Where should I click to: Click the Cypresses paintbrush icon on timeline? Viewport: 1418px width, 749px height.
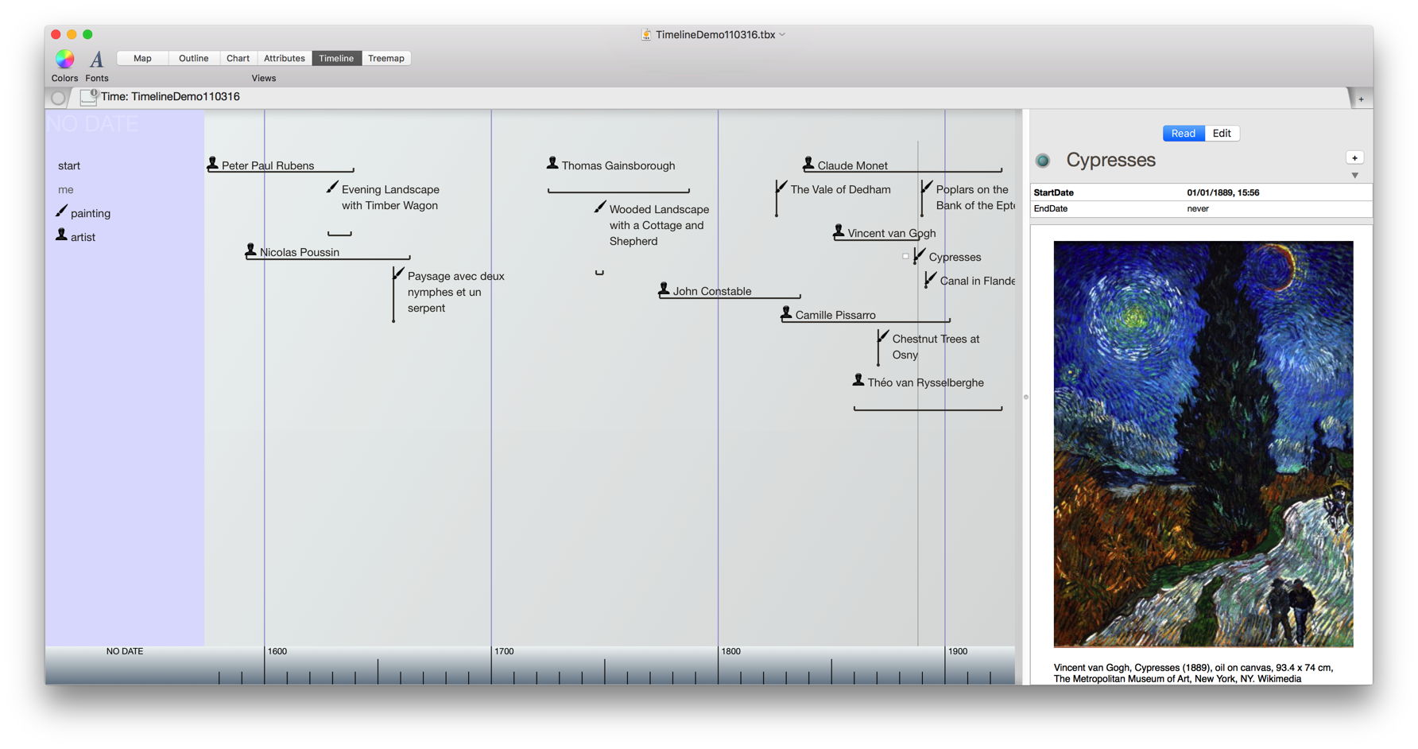tap(920, 255)
